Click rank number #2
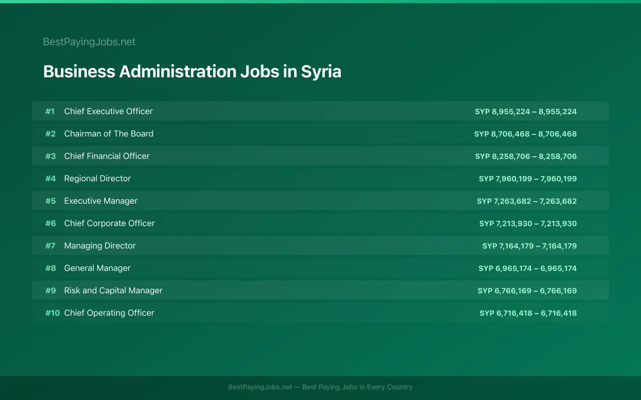Viewport: 641px width, 400px height. coord(50,134)
